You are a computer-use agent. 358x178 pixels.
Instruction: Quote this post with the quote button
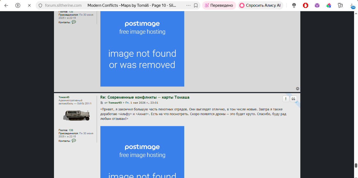coord(293,99)
